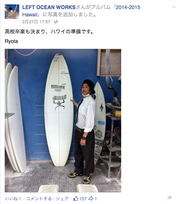Click the thumbs-up likes icon
179x204 pixels.
pos(76,199)
